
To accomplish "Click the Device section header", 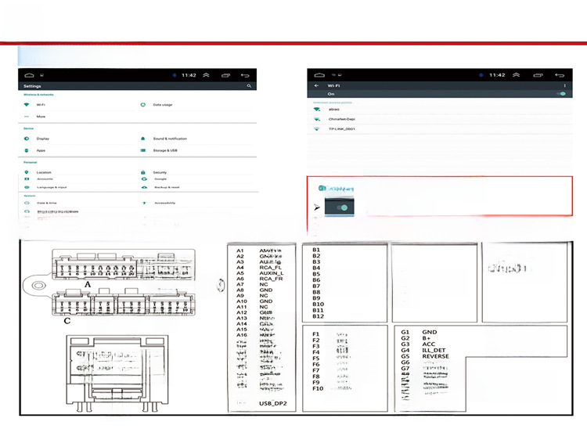I will (x=28, y=128).
